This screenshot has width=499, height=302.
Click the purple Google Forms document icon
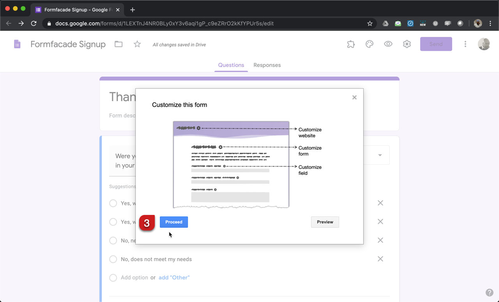coord(17,44)
